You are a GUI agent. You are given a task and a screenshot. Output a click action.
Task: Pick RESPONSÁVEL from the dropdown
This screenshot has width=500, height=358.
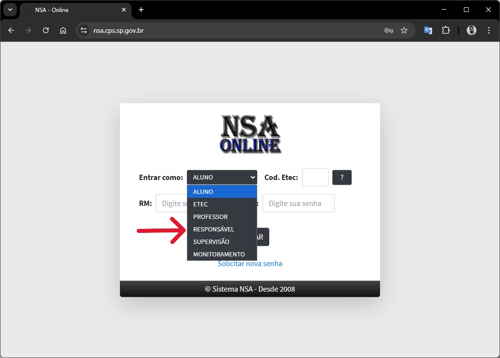coord(222,229)
